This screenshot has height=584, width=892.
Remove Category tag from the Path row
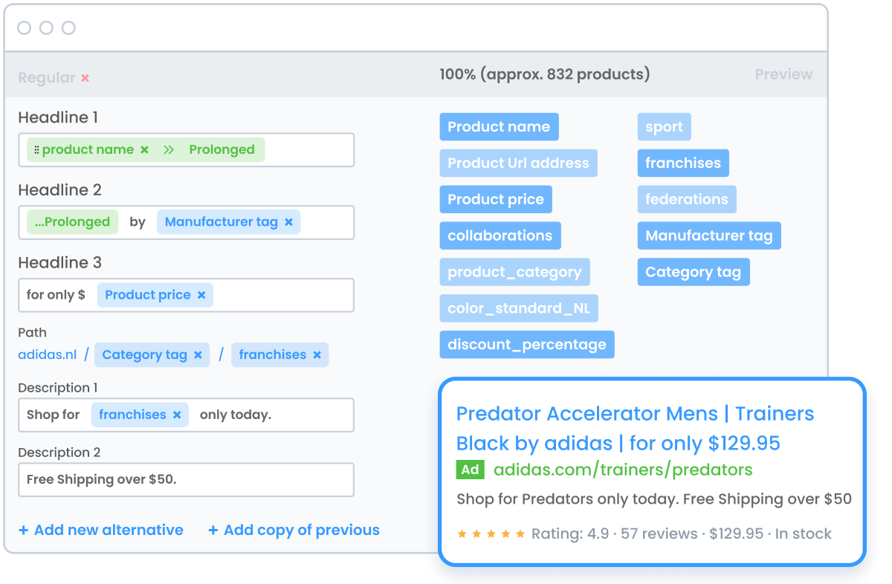(x=198, y=354)
